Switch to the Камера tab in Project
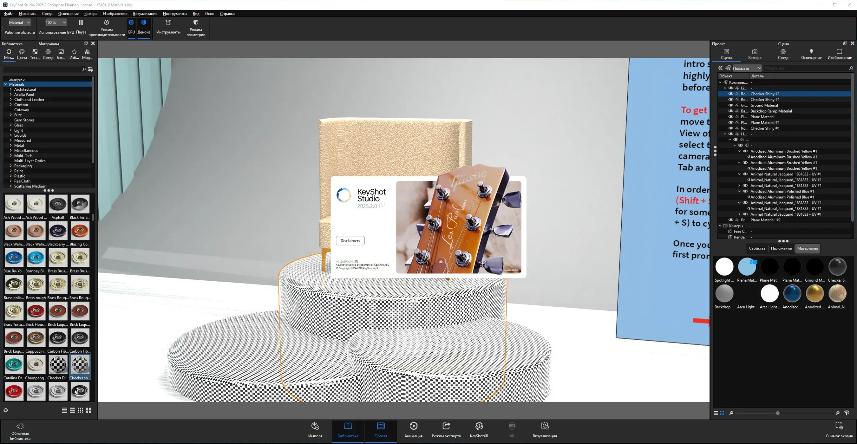 point(755,54)
